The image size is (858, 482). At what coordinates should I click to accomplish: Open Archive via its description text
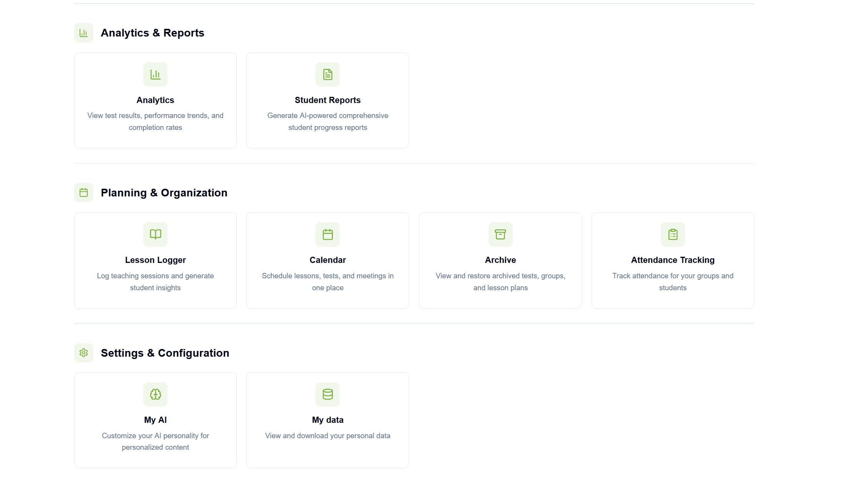pyautogui.click(x=500, y=281)
